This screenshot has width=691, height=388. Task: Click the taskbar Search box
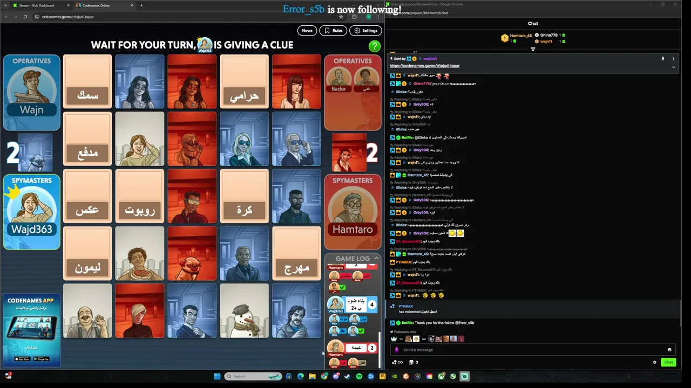[x=253, y=376]
